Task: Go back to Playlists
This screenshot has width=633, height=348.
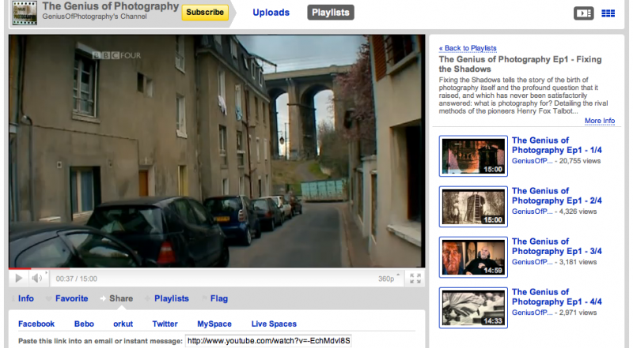Action: 468,48
